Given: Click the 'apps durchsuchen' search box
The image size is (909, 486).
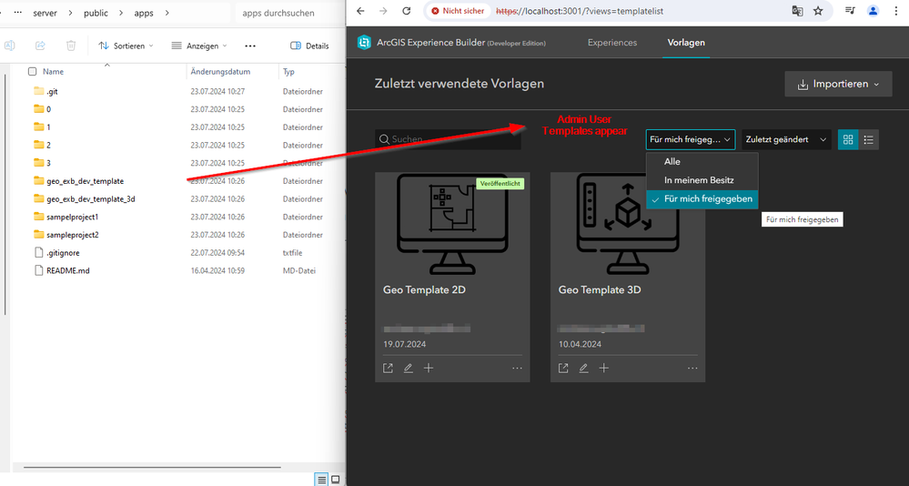Looking at the screenshot, I should click(291, 13).
